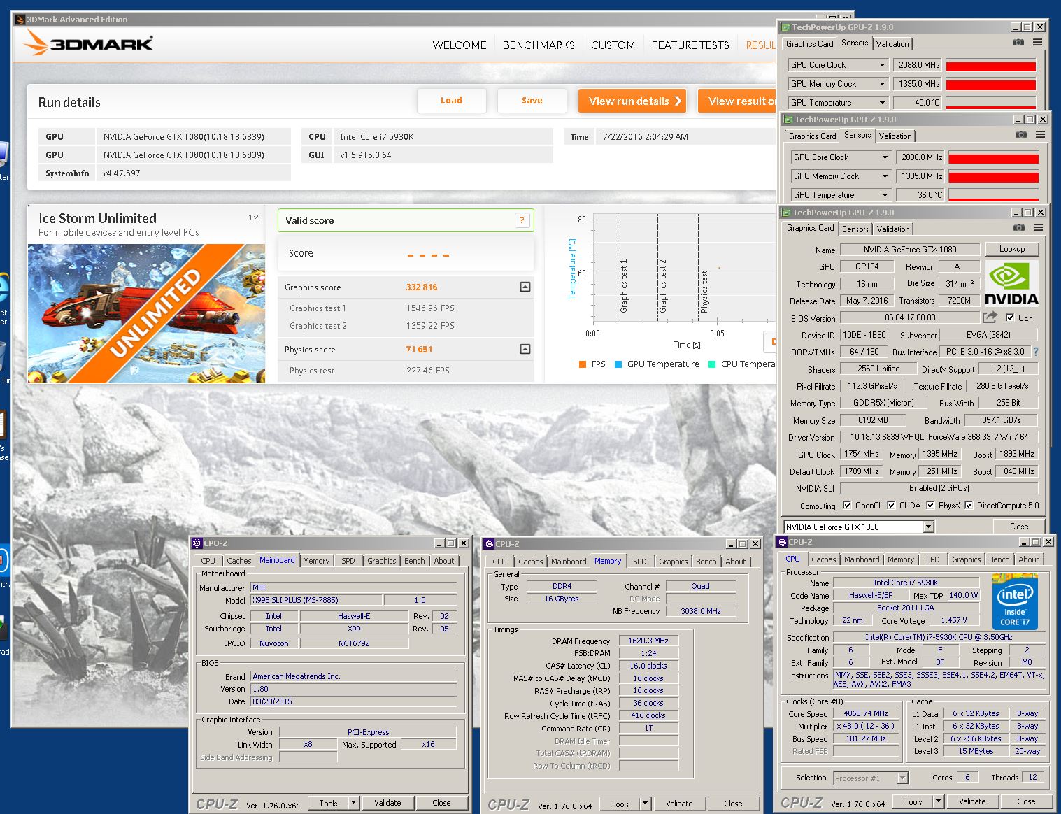Viewport: 1061px width, 814px height.
Task: Open Graphics tab in CPU-Z CPU window
Action: coord(966,559)
